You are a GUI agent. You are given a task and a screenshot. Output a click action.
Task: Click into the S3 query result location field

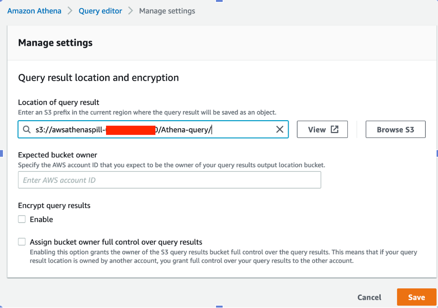pos(153,130)
